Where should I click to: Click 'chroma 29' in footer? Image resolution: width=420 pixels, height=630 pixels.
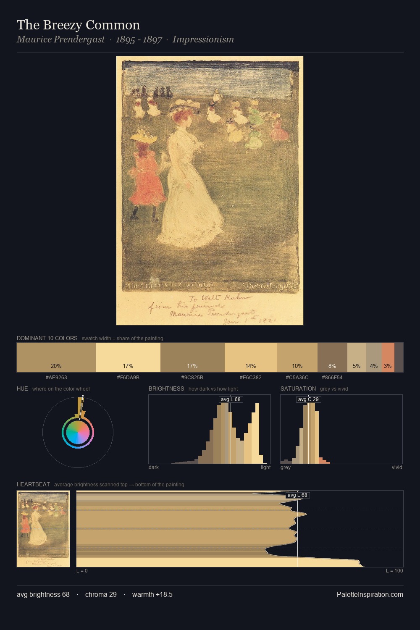tap(101, 594)
